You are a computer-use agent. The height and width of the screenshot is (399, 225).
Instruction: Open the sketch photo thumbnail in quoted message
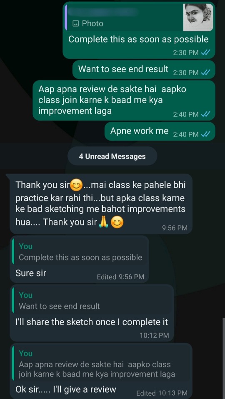pyautogui.click(x=198, y=17)
